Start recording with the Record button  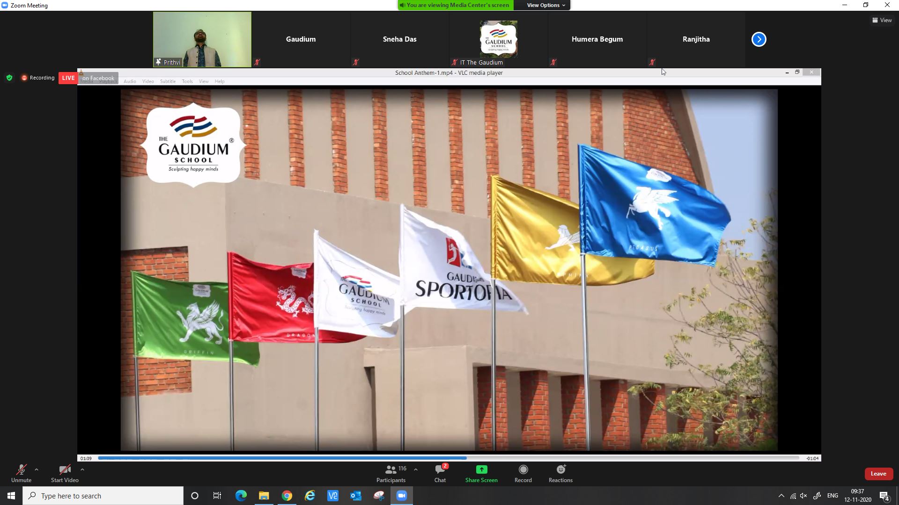(x=523, y=473)
